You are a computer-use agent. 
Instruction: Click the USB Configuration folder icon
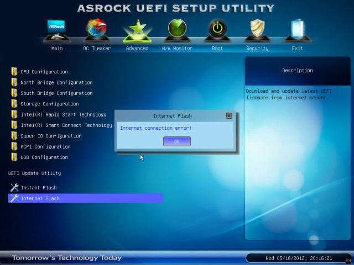[14, 157]
